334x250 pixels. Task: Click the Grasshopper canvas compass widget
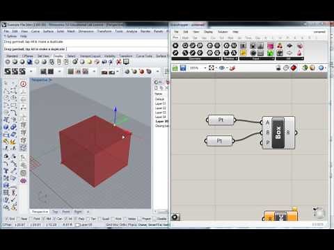coord(319,212)
